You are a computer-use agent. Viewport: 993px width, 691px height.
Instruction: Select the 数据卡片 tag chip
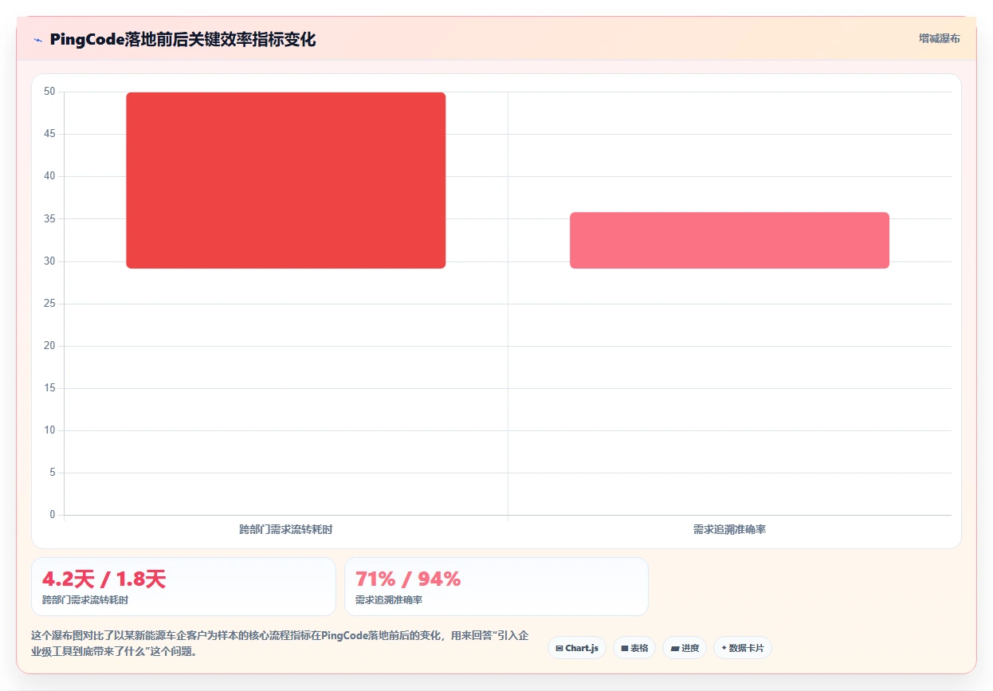(x=743, y=648)
